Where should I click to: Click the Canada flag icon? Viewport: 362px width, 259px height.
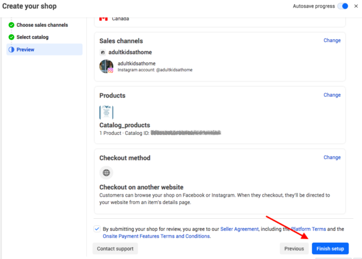[x=103, y=19]
